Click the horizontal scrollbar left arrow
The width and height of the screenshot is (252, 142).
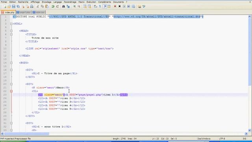pyautogui.click(x=2, y=134)
